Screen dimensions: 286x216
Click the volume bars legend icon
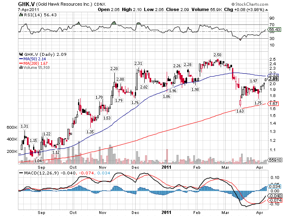tap(21, 68)
